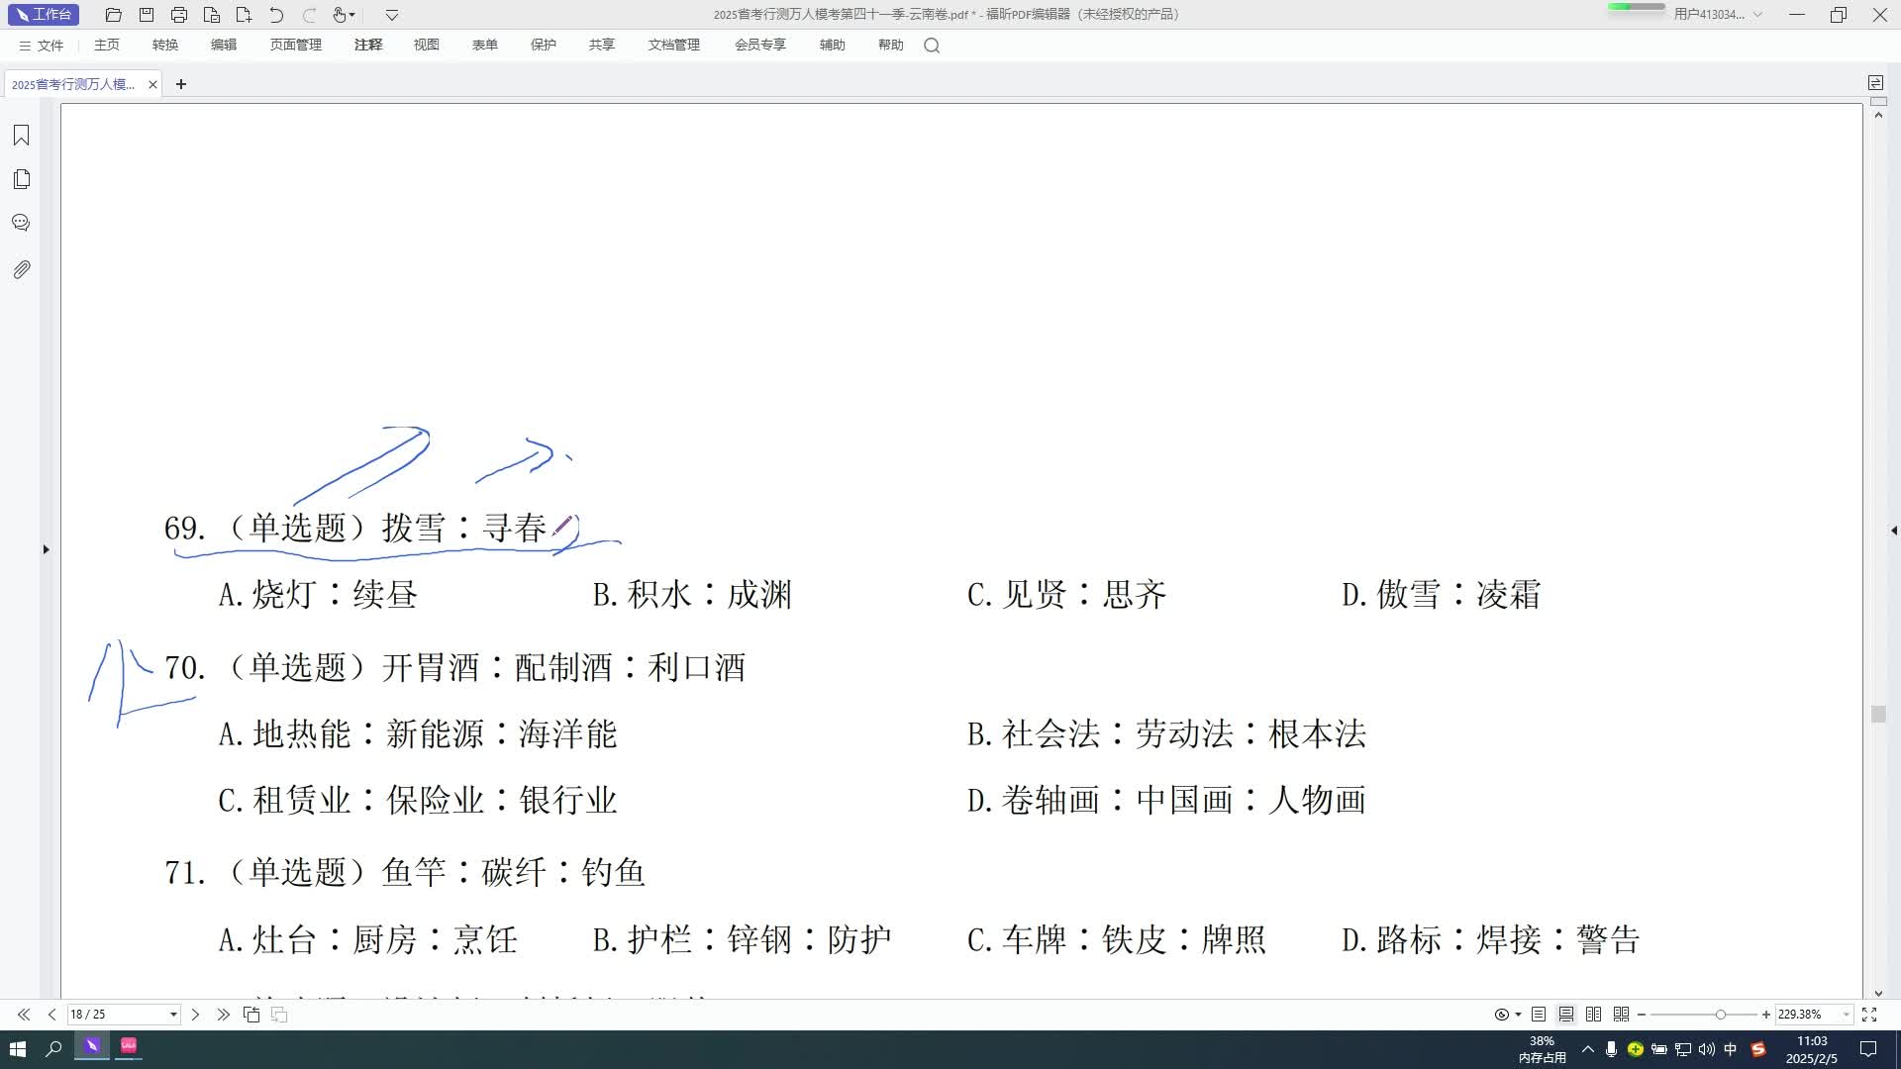Toggle single page view mode
Image resolution: width=1901 pixels, height=1069 pixels.
[1538, 1015]
